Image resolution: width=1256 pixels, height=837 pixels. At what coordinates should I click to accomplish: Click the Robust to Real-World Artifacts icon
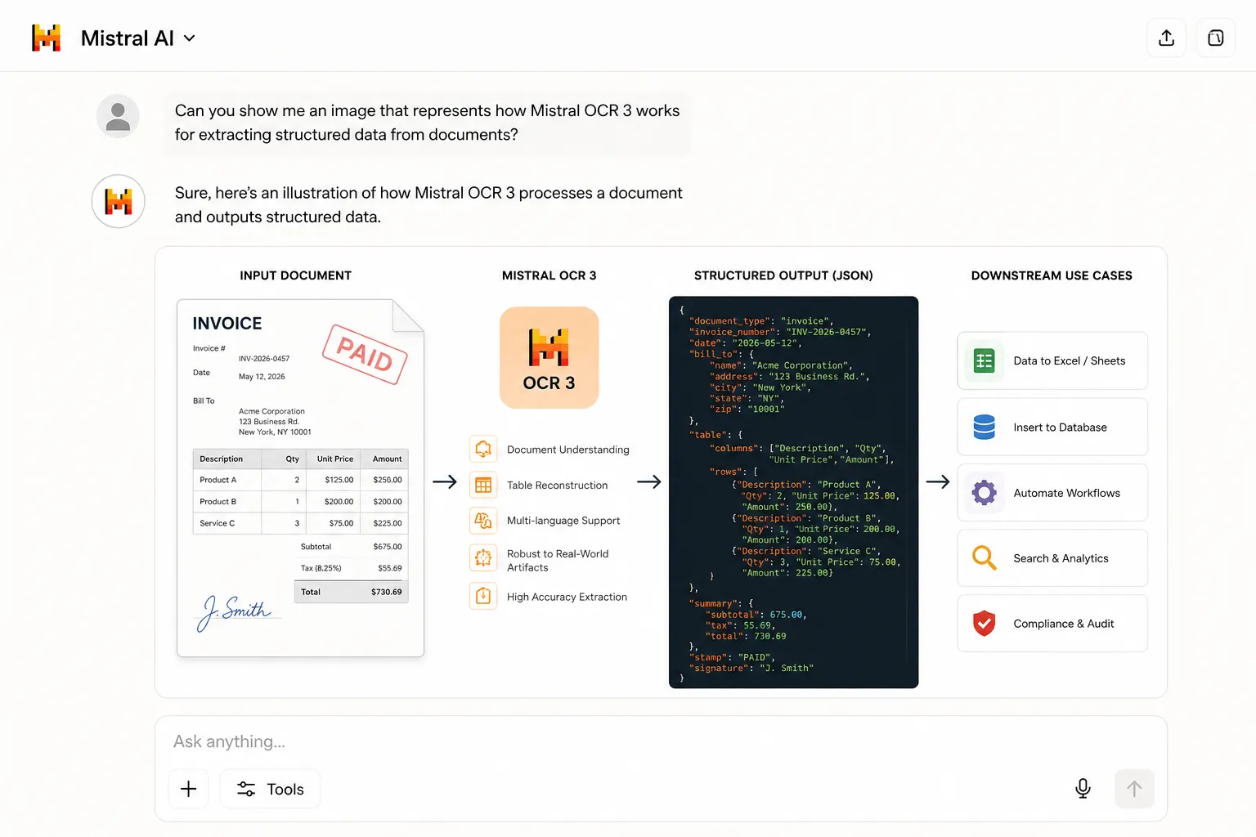tap(483, 557)
